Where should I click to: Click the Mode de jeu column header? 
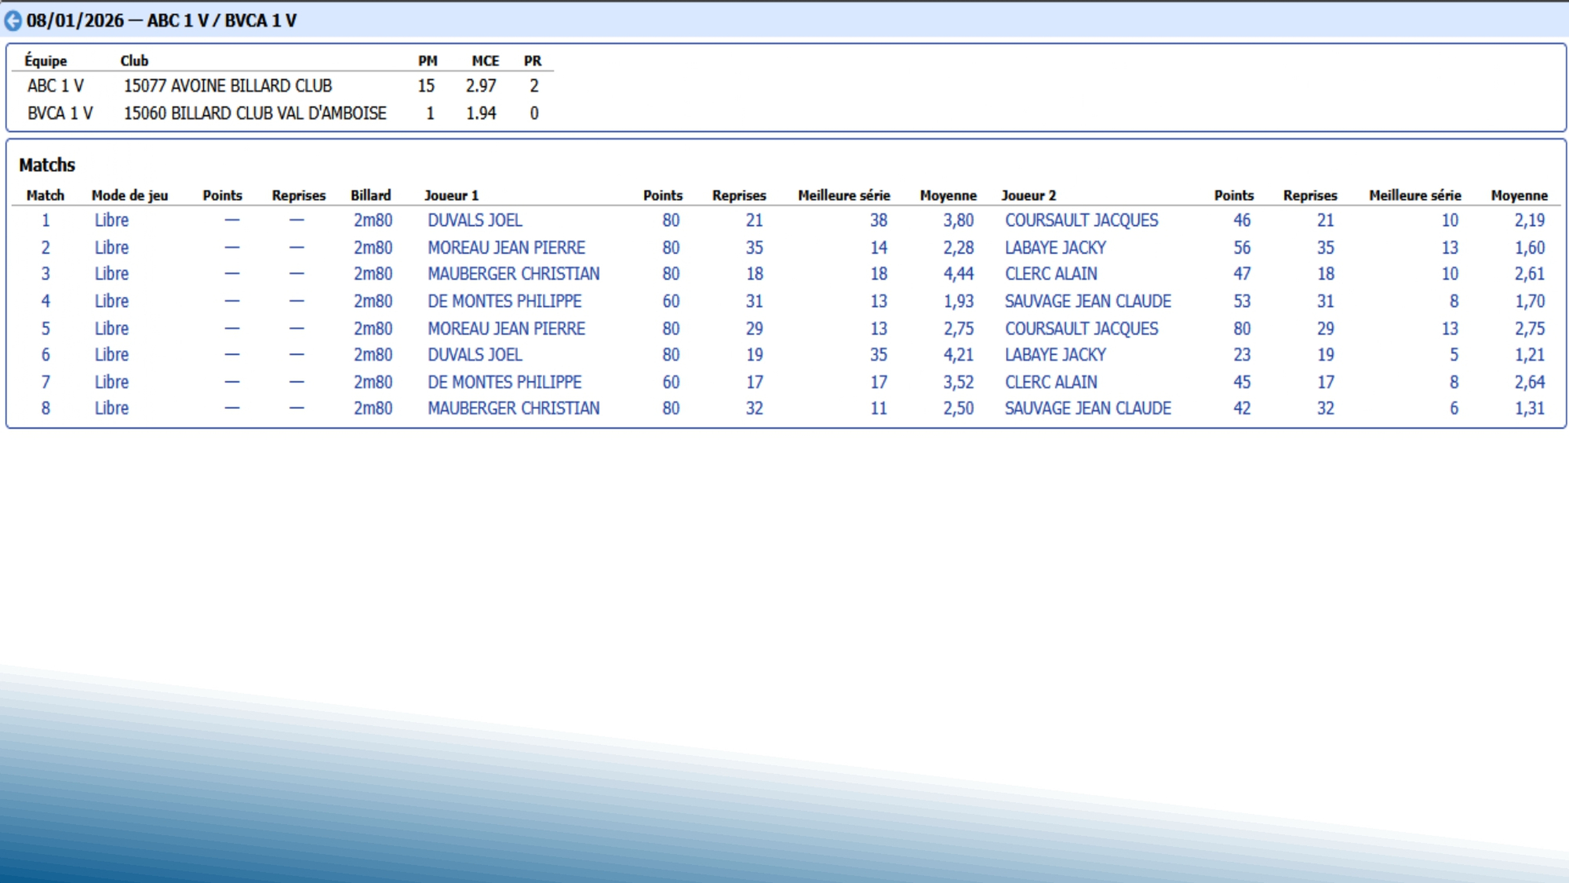click(x=130, y=196)
